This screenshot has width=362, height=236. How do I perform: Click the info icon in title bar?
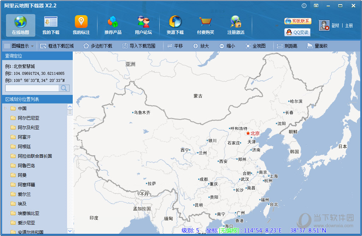tap(304, 6)
